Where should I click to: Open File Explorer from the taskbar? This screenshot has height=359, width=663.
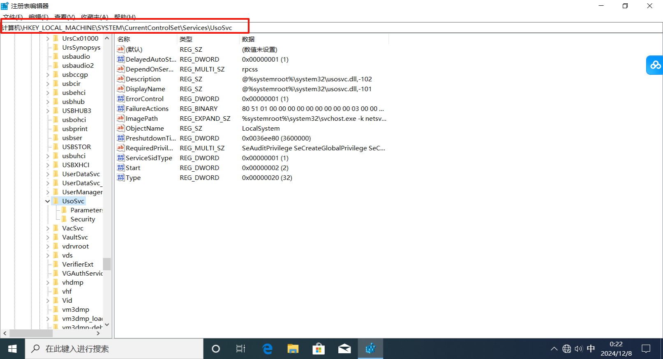(293, 349)
